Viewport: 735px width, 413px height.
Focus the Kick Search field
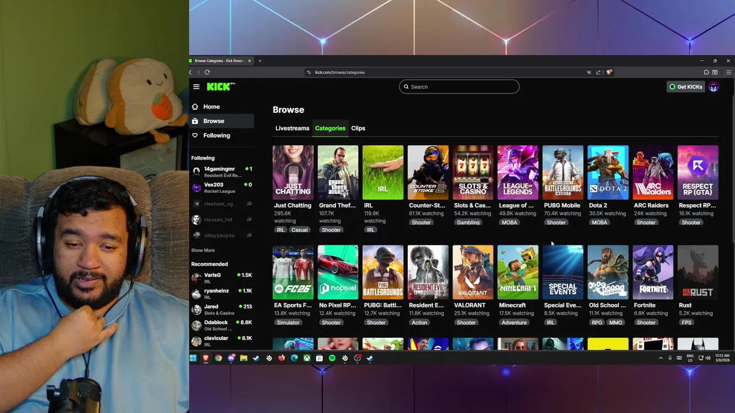459,87
